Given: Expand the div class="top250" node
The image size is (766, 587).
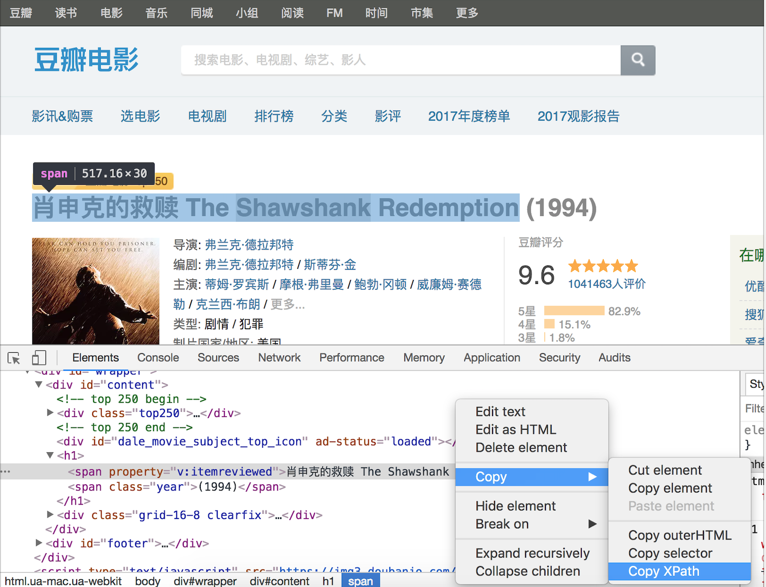Looking at the screenshot, I should [x=50, y=413].
